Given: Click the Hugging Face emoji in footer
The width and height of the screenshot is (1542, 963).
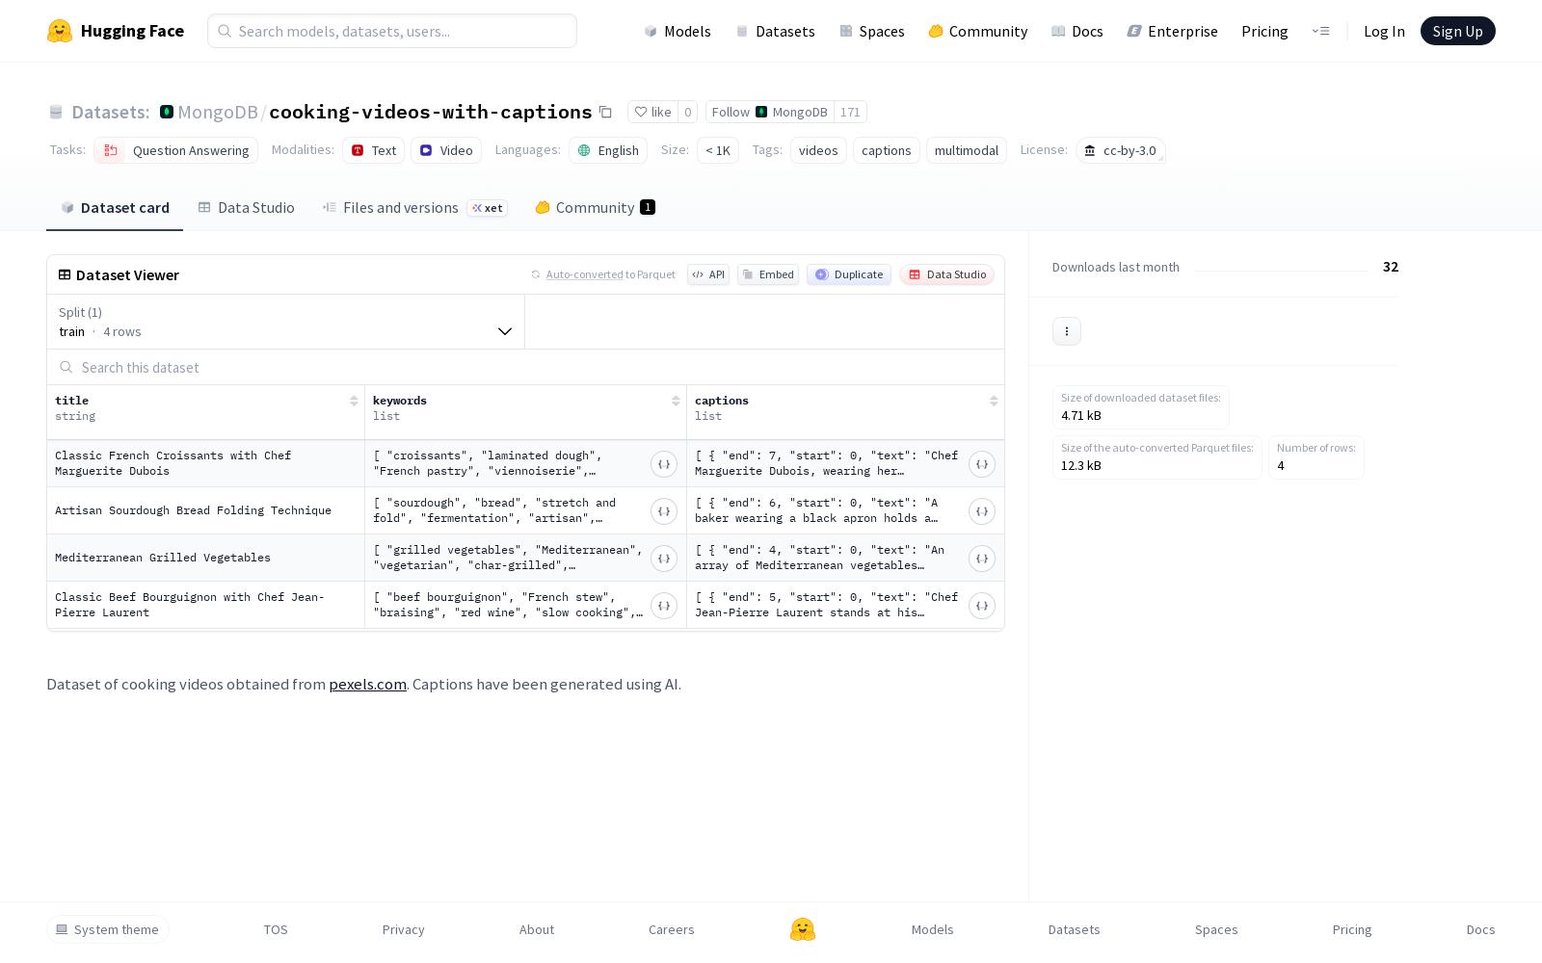Looking at the screenshot, I should [803, 929].
